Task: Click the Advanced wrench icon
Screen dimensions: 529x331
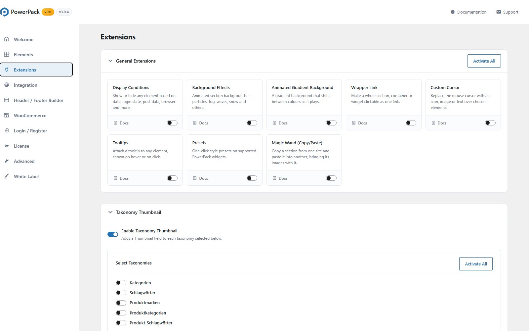Action: pyautogui.click(x=7, y=161)
